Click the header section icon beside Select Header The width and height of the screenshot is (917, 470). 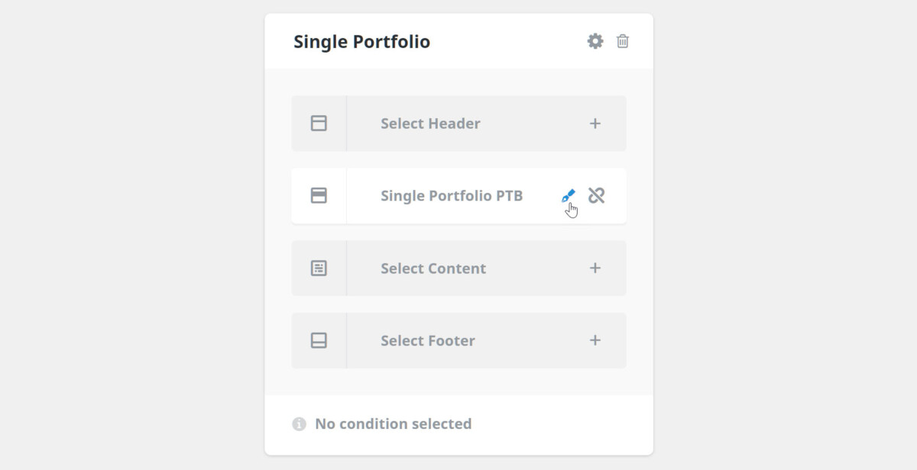[x=319, y=123]
